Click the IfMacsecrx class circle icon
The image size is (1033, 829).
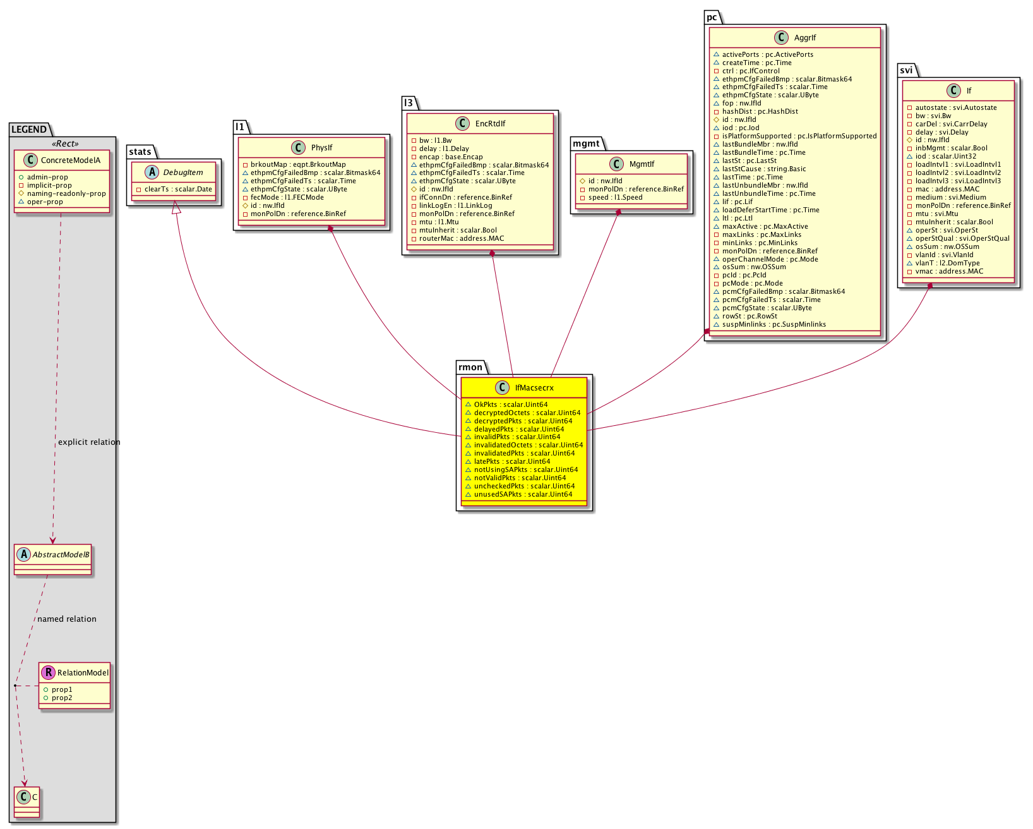(502, 387)
